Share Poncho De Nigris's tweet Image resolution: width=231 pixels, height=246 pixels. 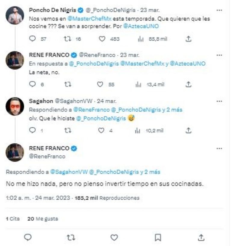188,39
